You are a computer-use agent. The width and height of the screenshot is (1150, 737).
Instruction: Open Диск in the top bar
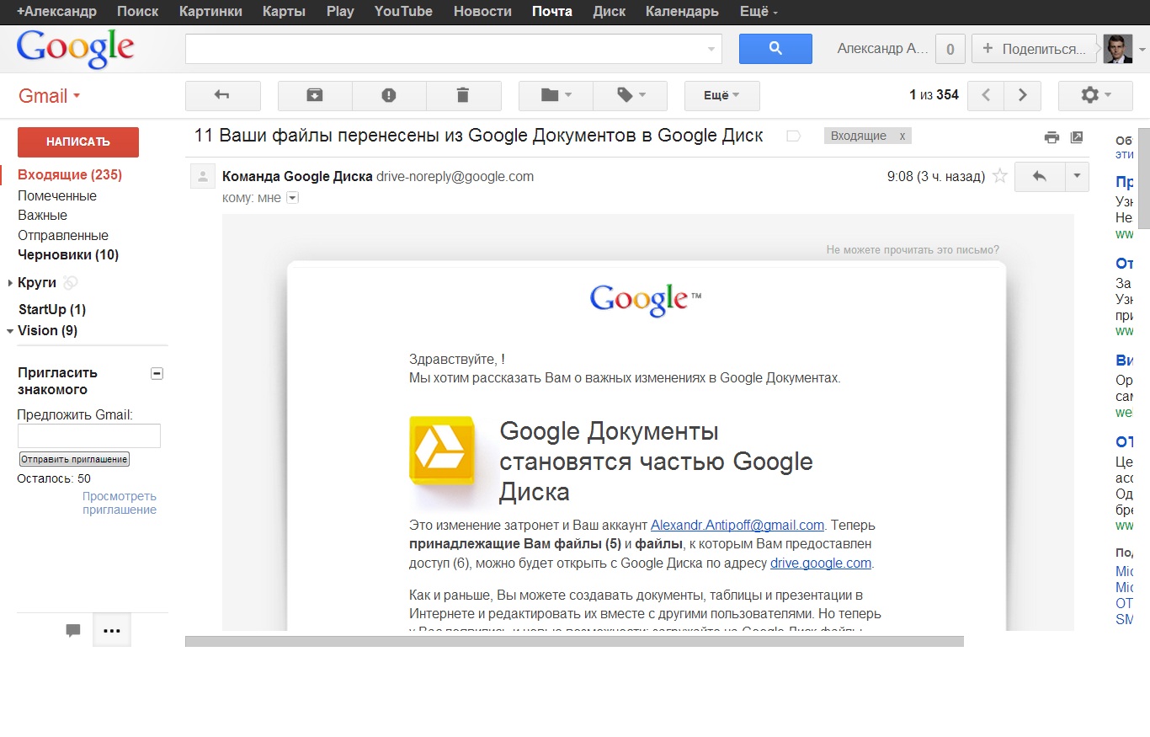tap(609, 12)
